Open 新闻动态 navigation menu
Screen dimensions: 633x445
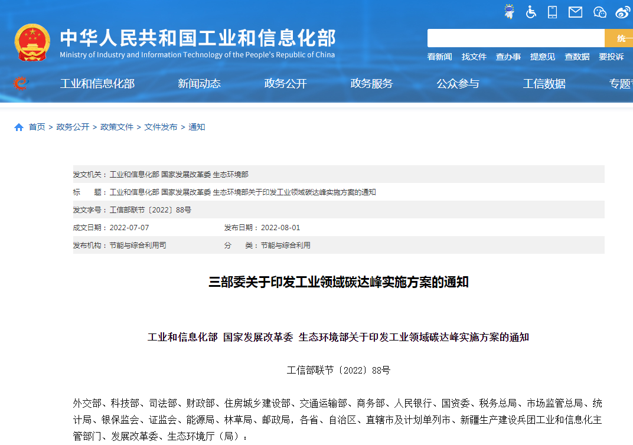(200, 84)
